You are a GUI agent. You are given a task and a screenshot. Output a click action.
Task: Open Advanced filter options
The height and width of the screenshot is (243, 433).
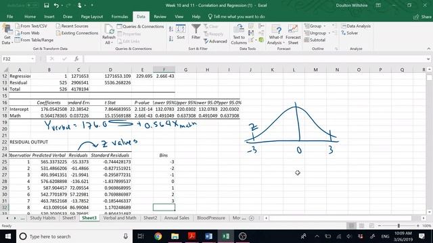(x=215, y=41)
